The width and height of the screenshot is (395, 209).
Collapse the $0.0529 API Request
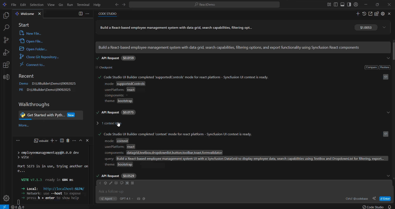[388, 176]
